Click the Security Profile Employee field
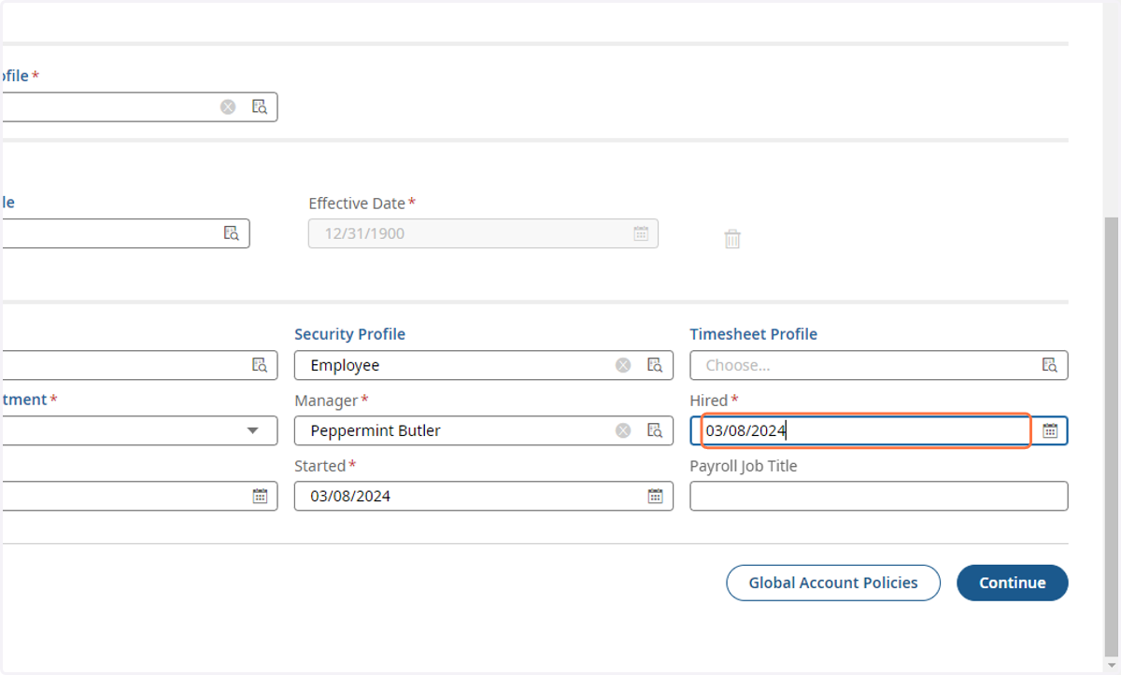 point(484,365)
